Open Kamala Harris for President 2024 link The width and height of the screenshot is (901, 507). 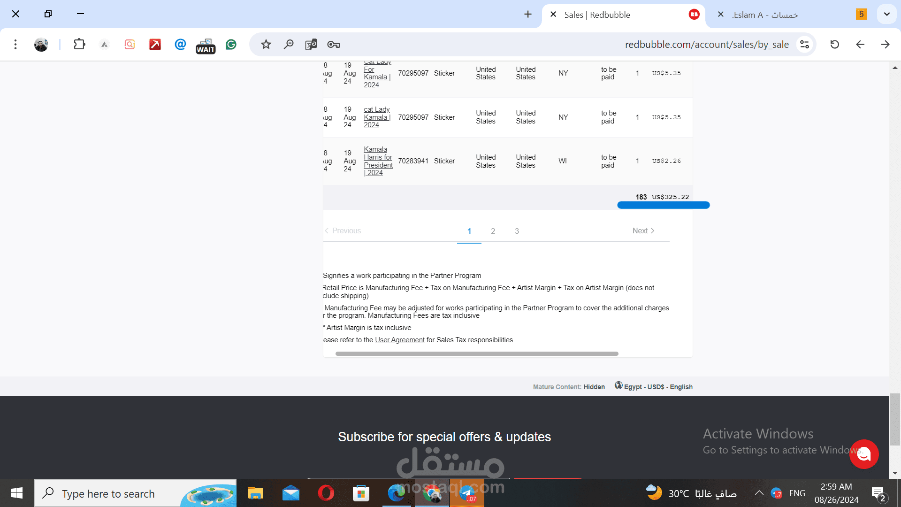pyautogui.click(x=378, y=161)
